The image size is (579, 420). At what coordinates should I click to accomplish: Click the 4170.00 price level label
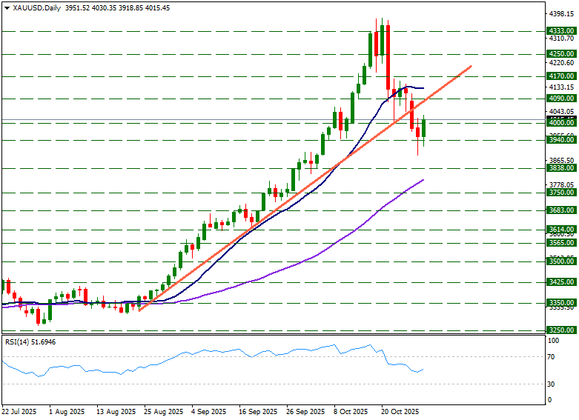click(x=560, y=76)
